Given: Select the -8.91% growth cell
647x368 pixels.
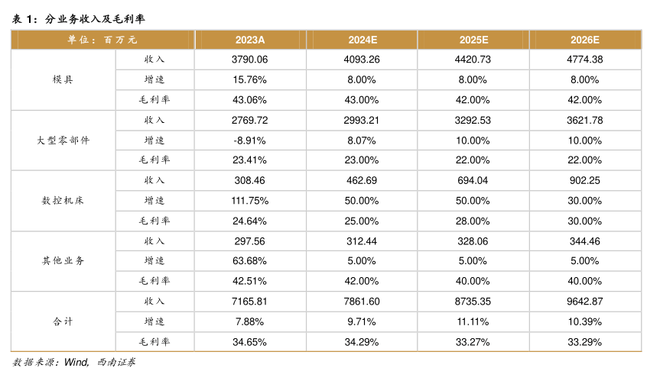Looking at the screenshot, I should pyautogui.click(x=249, y=140).
